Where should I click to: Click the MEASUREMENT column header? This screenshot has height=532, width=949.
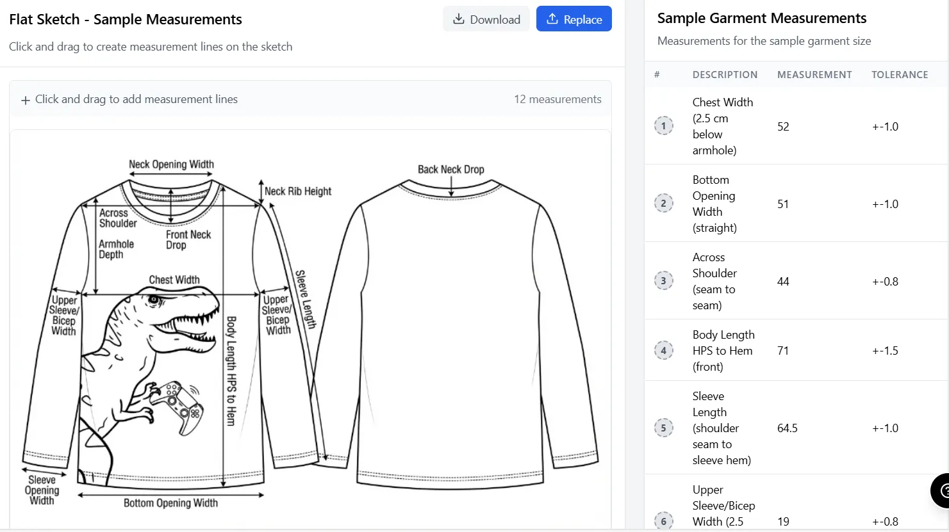(x=814, y=74)
